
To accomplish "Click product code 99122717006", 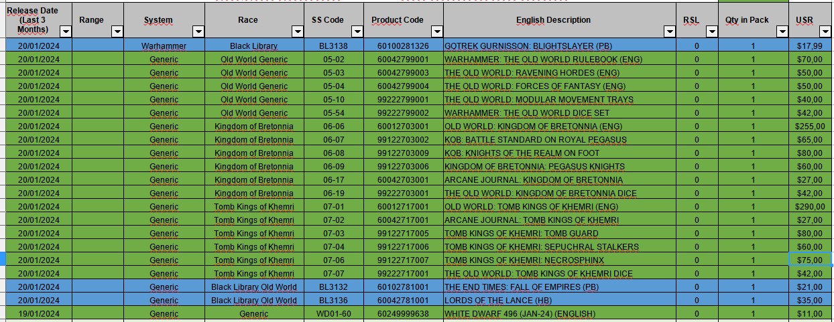I will click(403, 246).
